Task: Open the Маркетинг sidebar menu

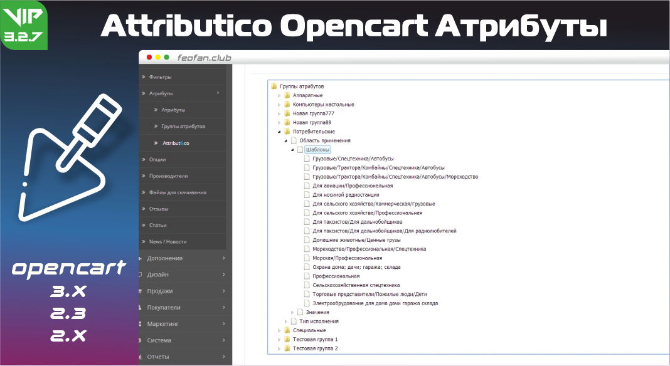Action: pos(162,324)
